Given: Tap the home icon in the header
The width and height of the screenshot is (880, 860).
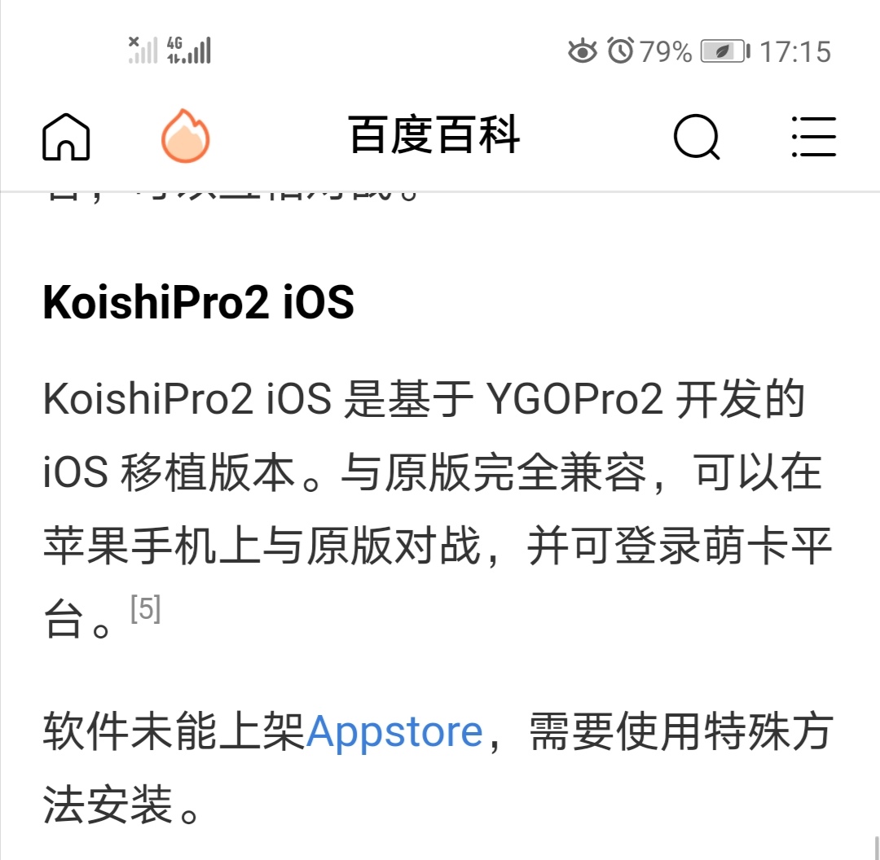Looking at the screenshot, I should click(66, 136).
